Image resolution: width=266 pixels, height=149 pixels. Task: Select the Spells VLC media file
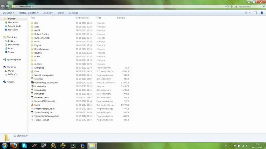click(37, 105)
